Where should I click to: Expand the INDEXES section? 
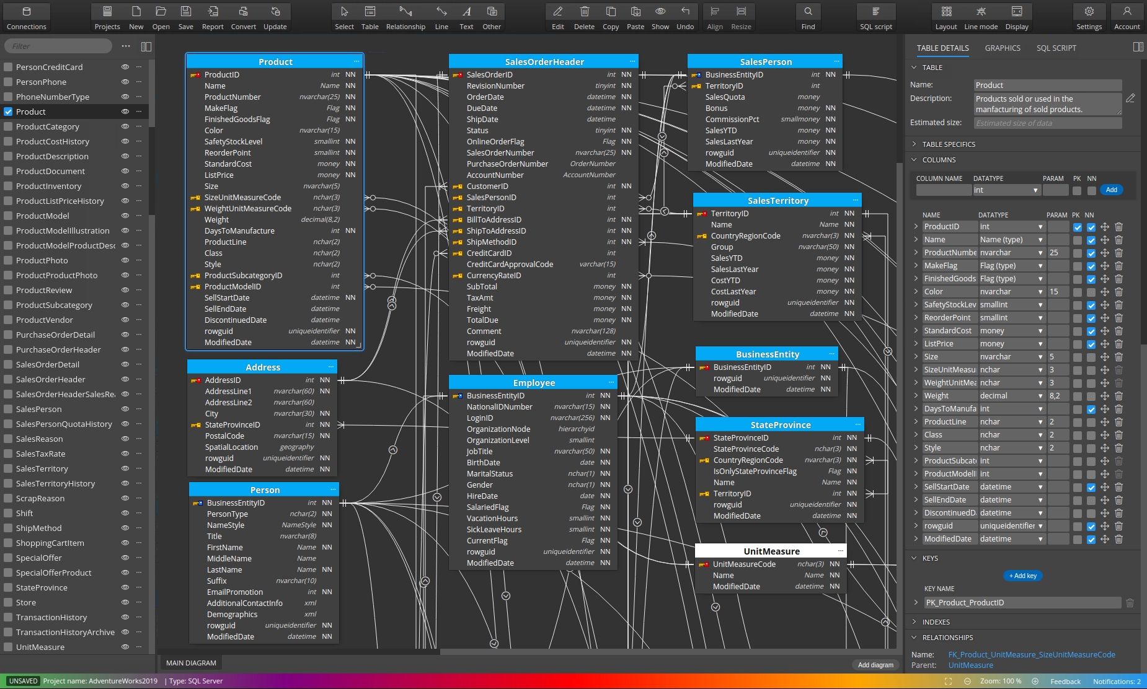coord(936,622)
